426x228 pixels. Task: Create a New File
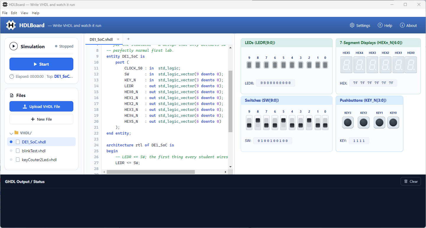41,119
